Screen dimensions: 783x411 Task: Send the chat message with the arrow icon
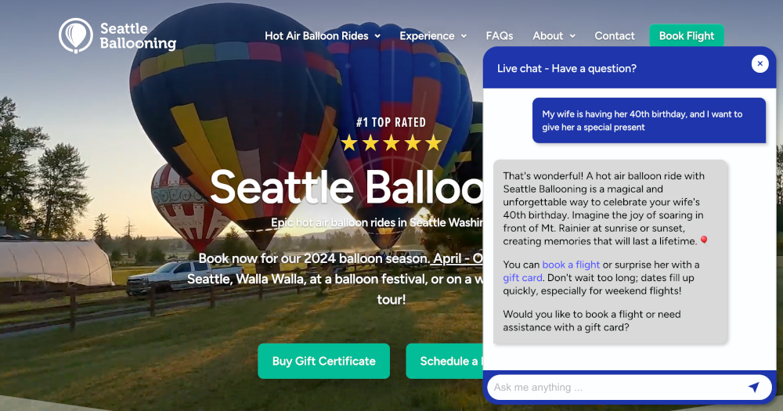[x=753, y=387]
